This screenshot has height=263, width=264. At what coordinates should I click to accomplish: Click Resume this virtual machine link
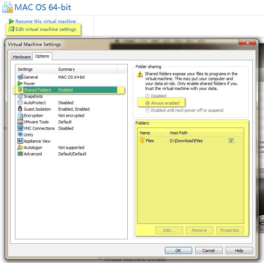pos(46,21)
